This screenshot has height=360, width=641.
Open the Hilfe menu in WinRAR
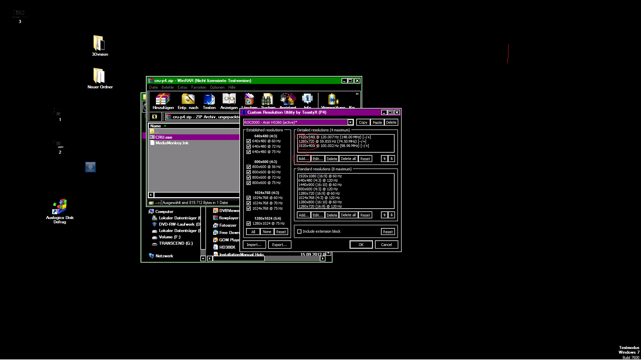coord(232,87)
